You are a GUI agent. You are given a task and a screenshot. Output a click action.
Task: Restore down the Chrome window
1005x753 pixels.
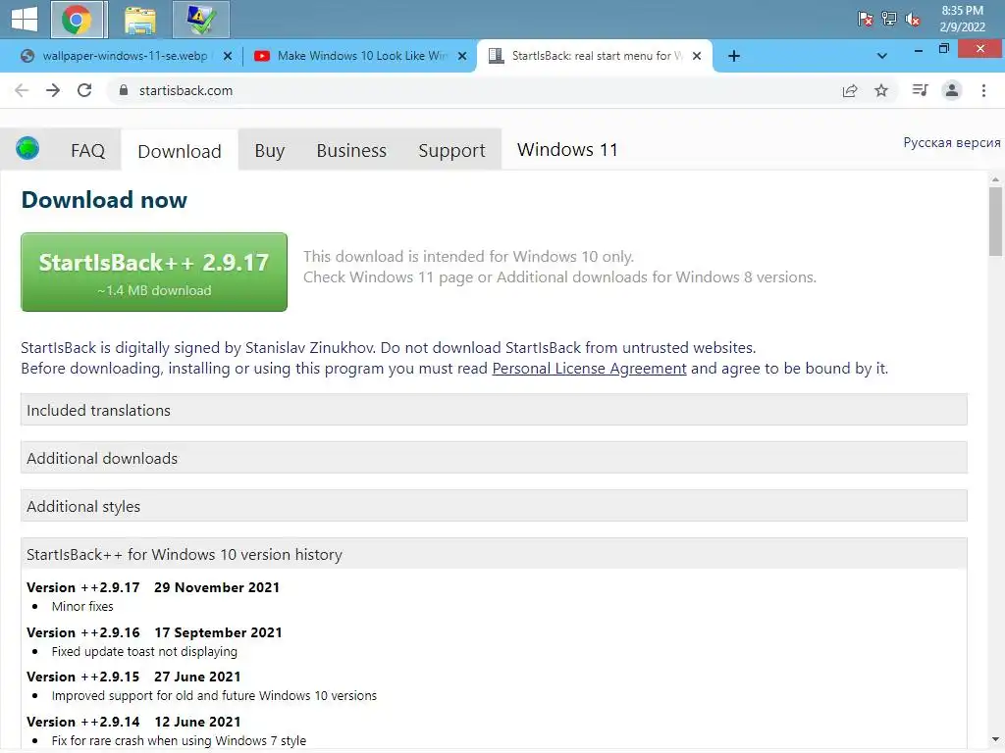(943, 49)
